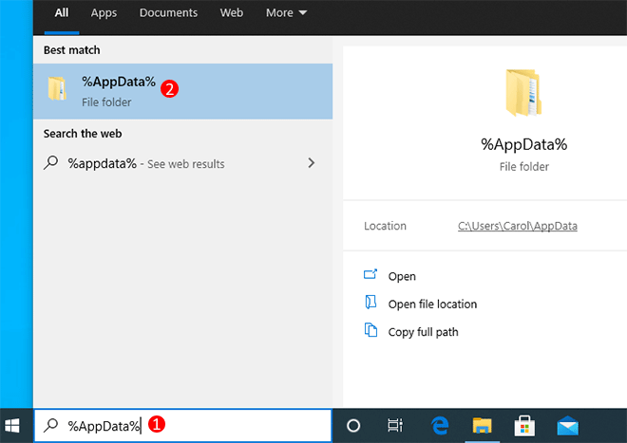627x443 pixels.
Task: Switch to the Web tab
Action: click(232, 12)
